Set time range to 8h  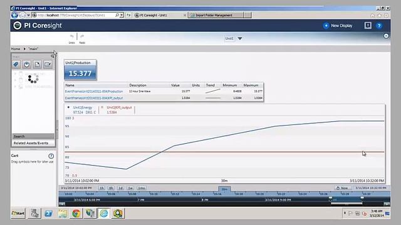[x=111, y=188]
